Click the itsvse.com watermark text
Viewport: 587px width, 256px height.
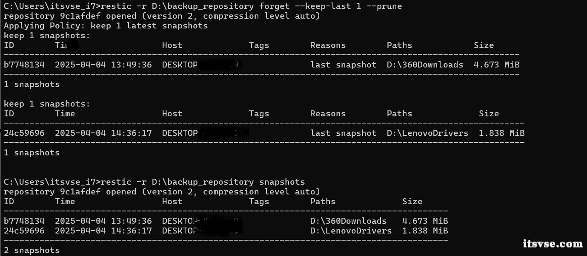(x=553, y=244)
